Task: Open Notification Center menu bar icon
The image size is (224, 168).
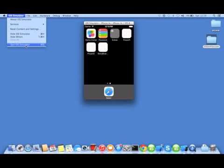Action: click(x=219, y=16)
